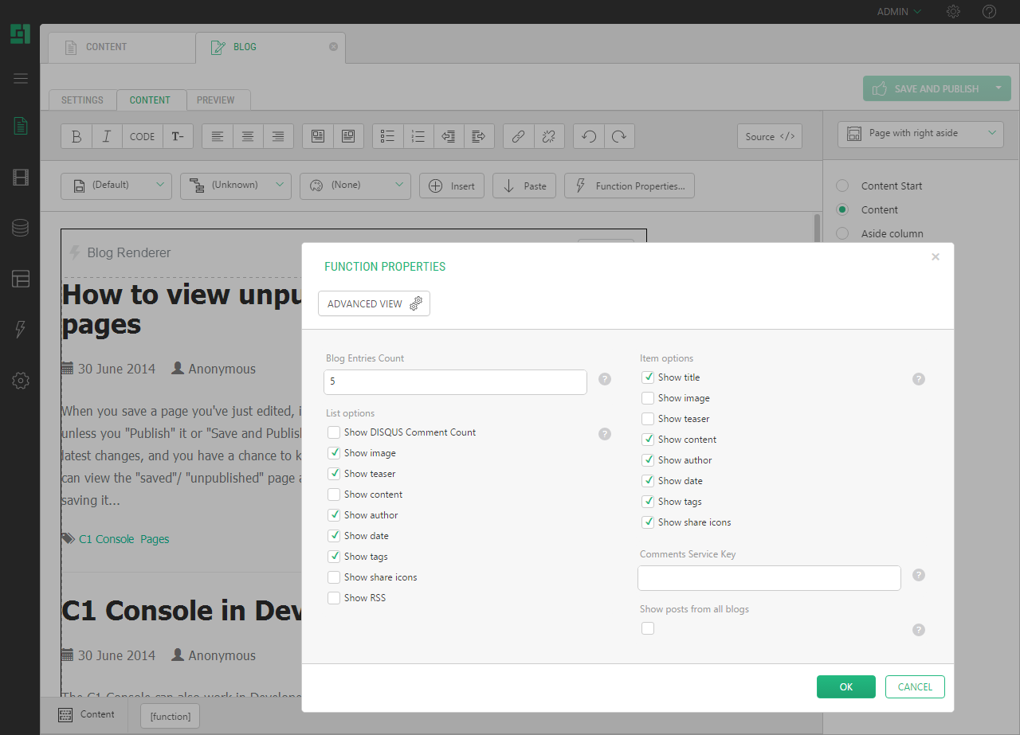Click the Advanced View button
1020x735 pixels.
coord(374,303)
